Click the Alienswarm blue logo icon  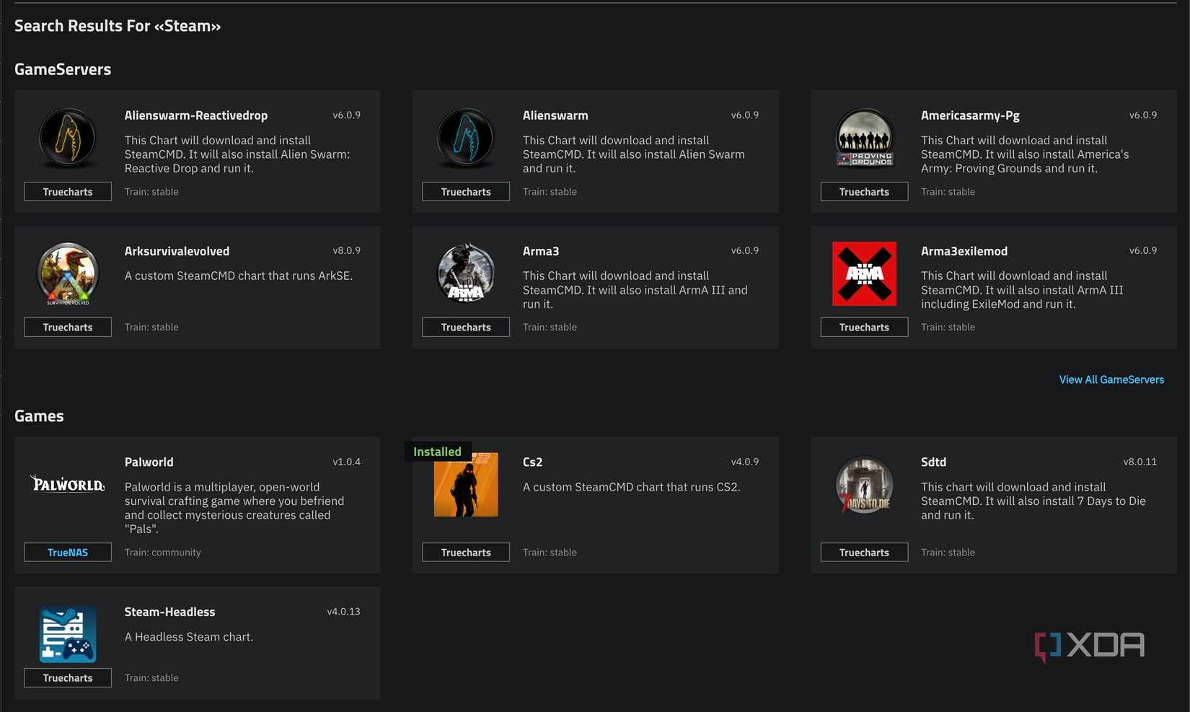click(466, 137)
